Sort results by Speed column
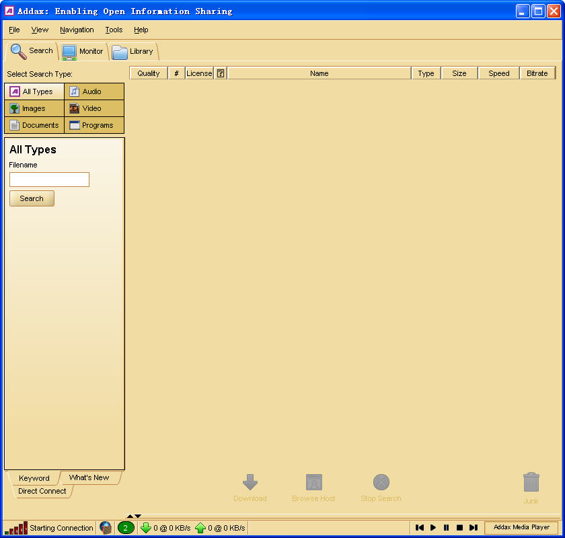 (x=498, y=73)
